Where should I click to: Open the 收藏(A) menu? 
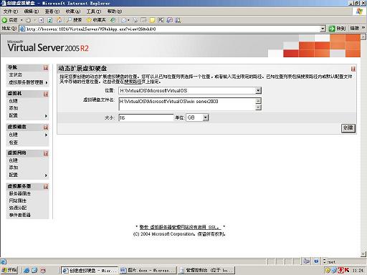coord(73,11)
